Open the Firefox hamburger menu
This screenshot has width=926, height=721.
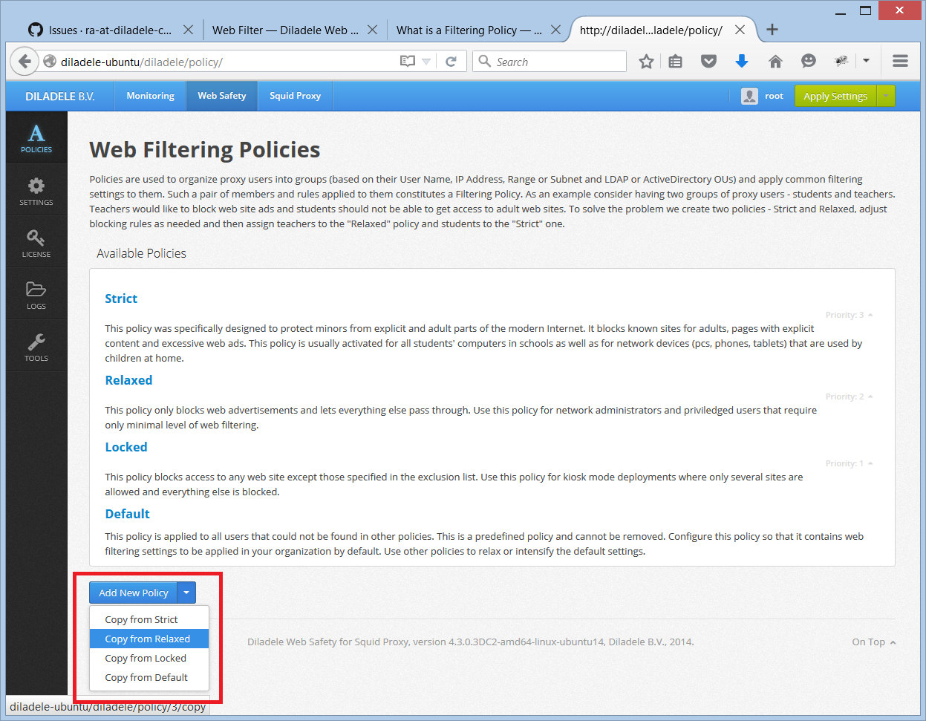tap(901, 62)
